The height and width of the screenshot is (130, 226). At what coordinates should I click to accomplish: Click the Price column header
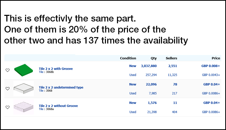click(x=216, y=58)
